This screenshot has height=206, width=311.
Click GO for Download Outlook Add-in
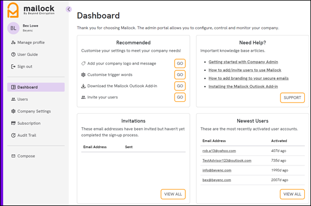pos(180,86)
